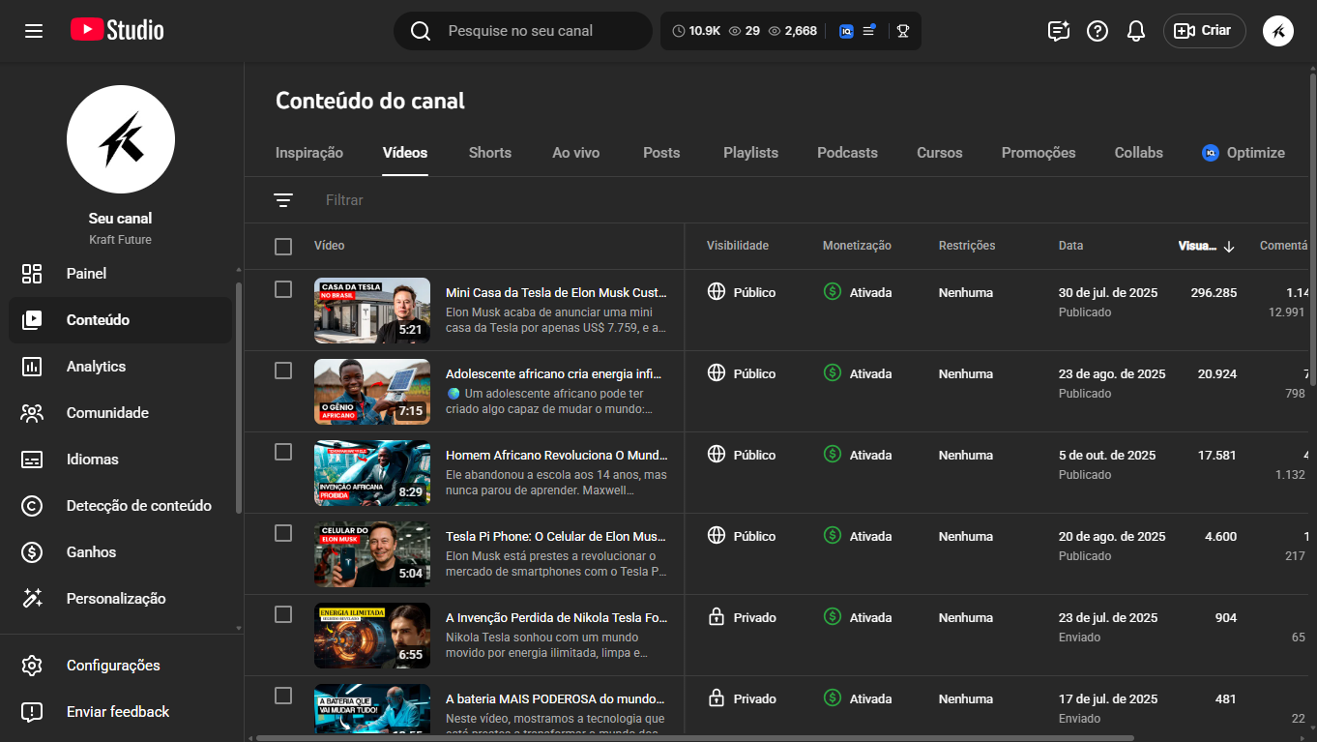Switch to the Shorts tab
Viewport: 1317px width, 742px height.
click(490, 153)
